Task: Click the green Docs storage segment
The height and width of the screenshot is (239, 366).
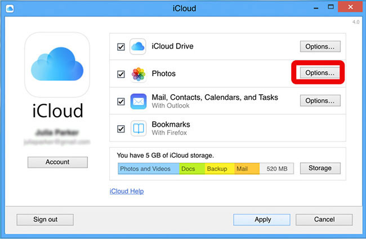Action: click(192, 169)
